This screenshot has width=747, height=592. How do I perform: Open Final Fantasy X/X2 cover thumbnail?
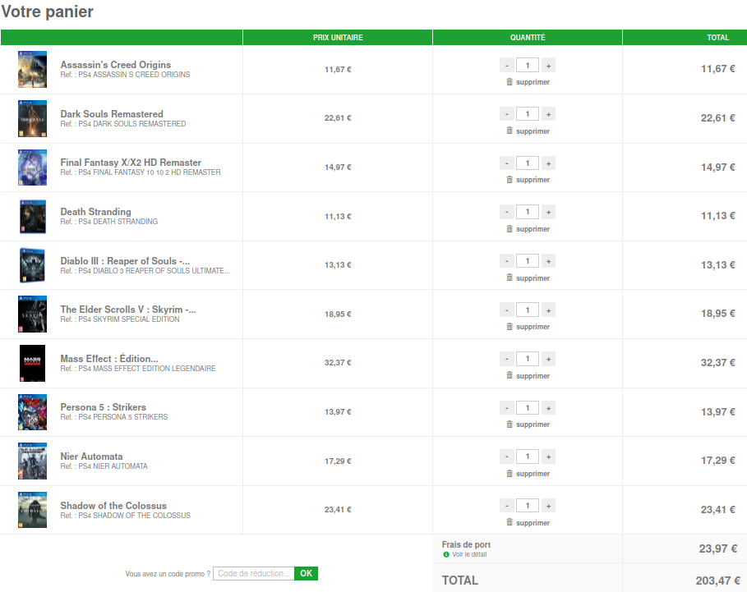click(x=32, y=168)
